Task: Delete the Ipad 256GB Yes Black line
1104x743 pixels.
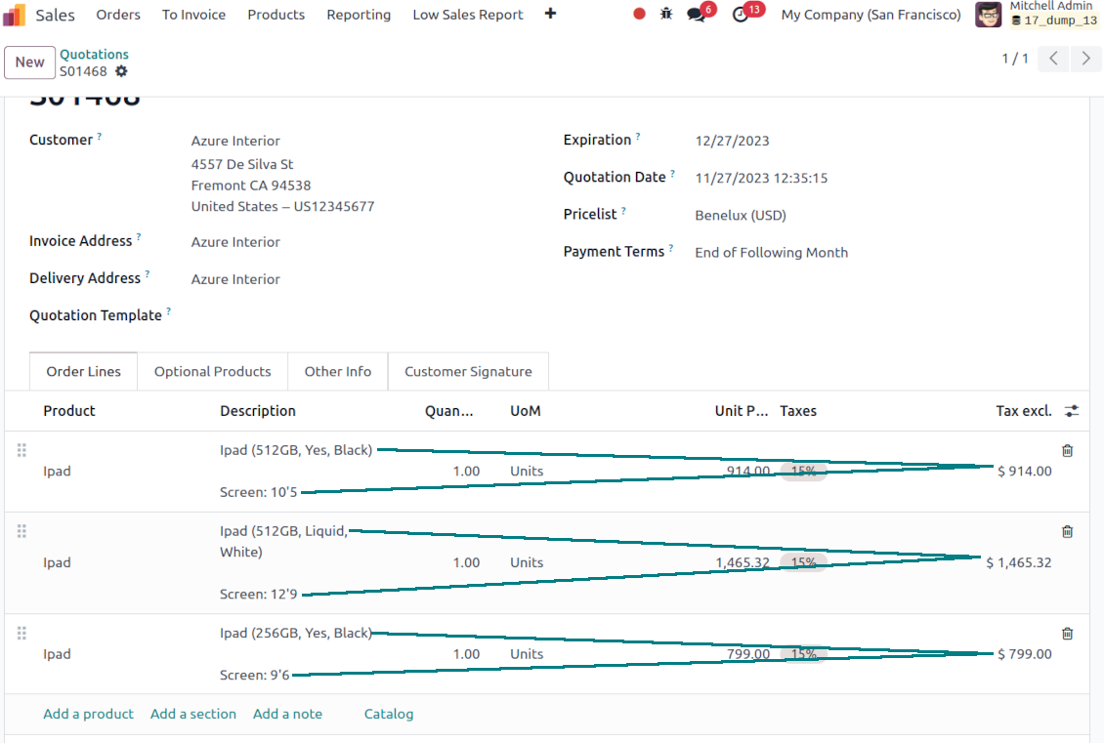Action: click(x=1068, y=634)
